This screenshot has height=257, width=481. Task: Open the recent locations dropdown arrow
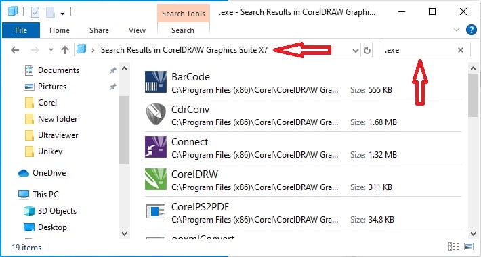click(51, 50)
